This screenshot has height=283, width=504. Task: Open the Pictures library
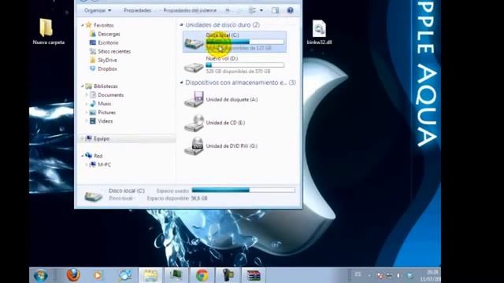(107, 112)
